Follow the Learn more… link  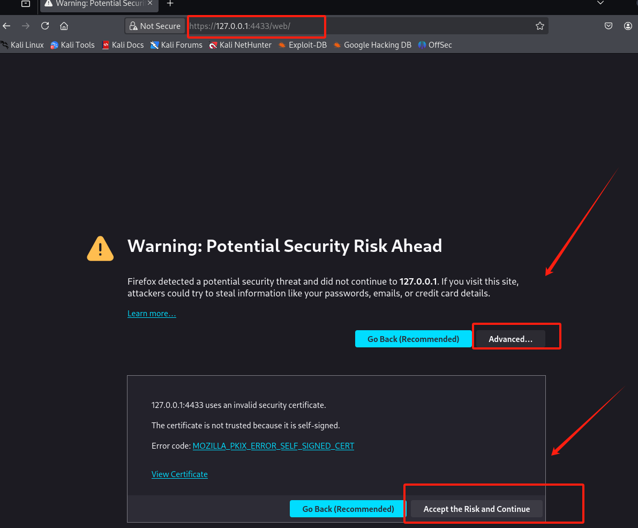pos(152,314)
